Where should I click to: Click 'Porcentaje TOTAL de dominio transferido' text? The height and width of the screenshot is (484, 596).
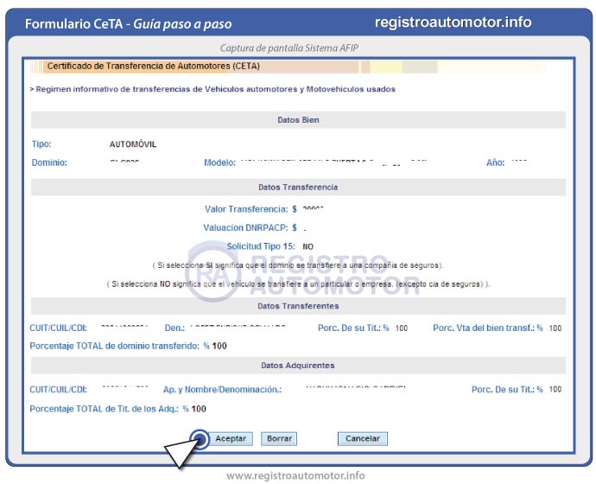[114, 346]
